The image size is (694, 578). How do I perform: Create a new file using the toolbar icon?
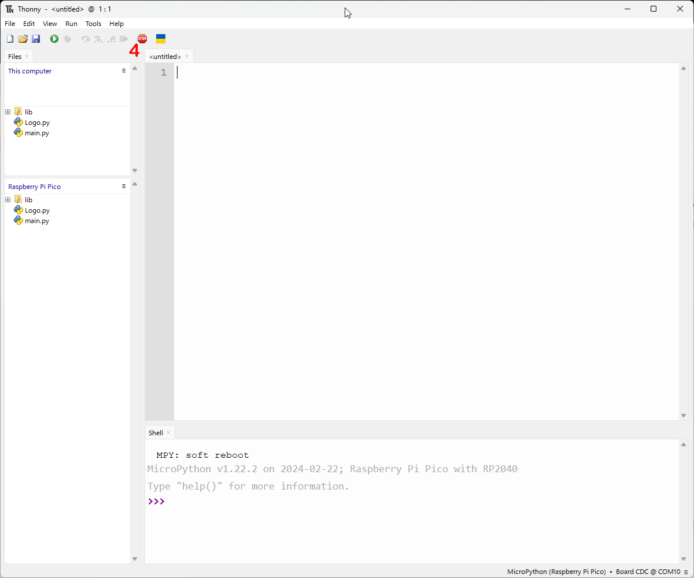[9, 38]
